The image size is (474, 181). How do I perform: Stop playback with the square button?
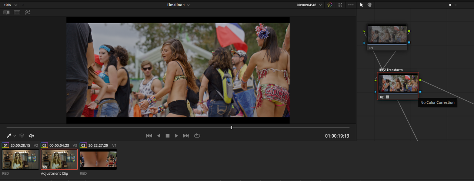pos(167,136)
